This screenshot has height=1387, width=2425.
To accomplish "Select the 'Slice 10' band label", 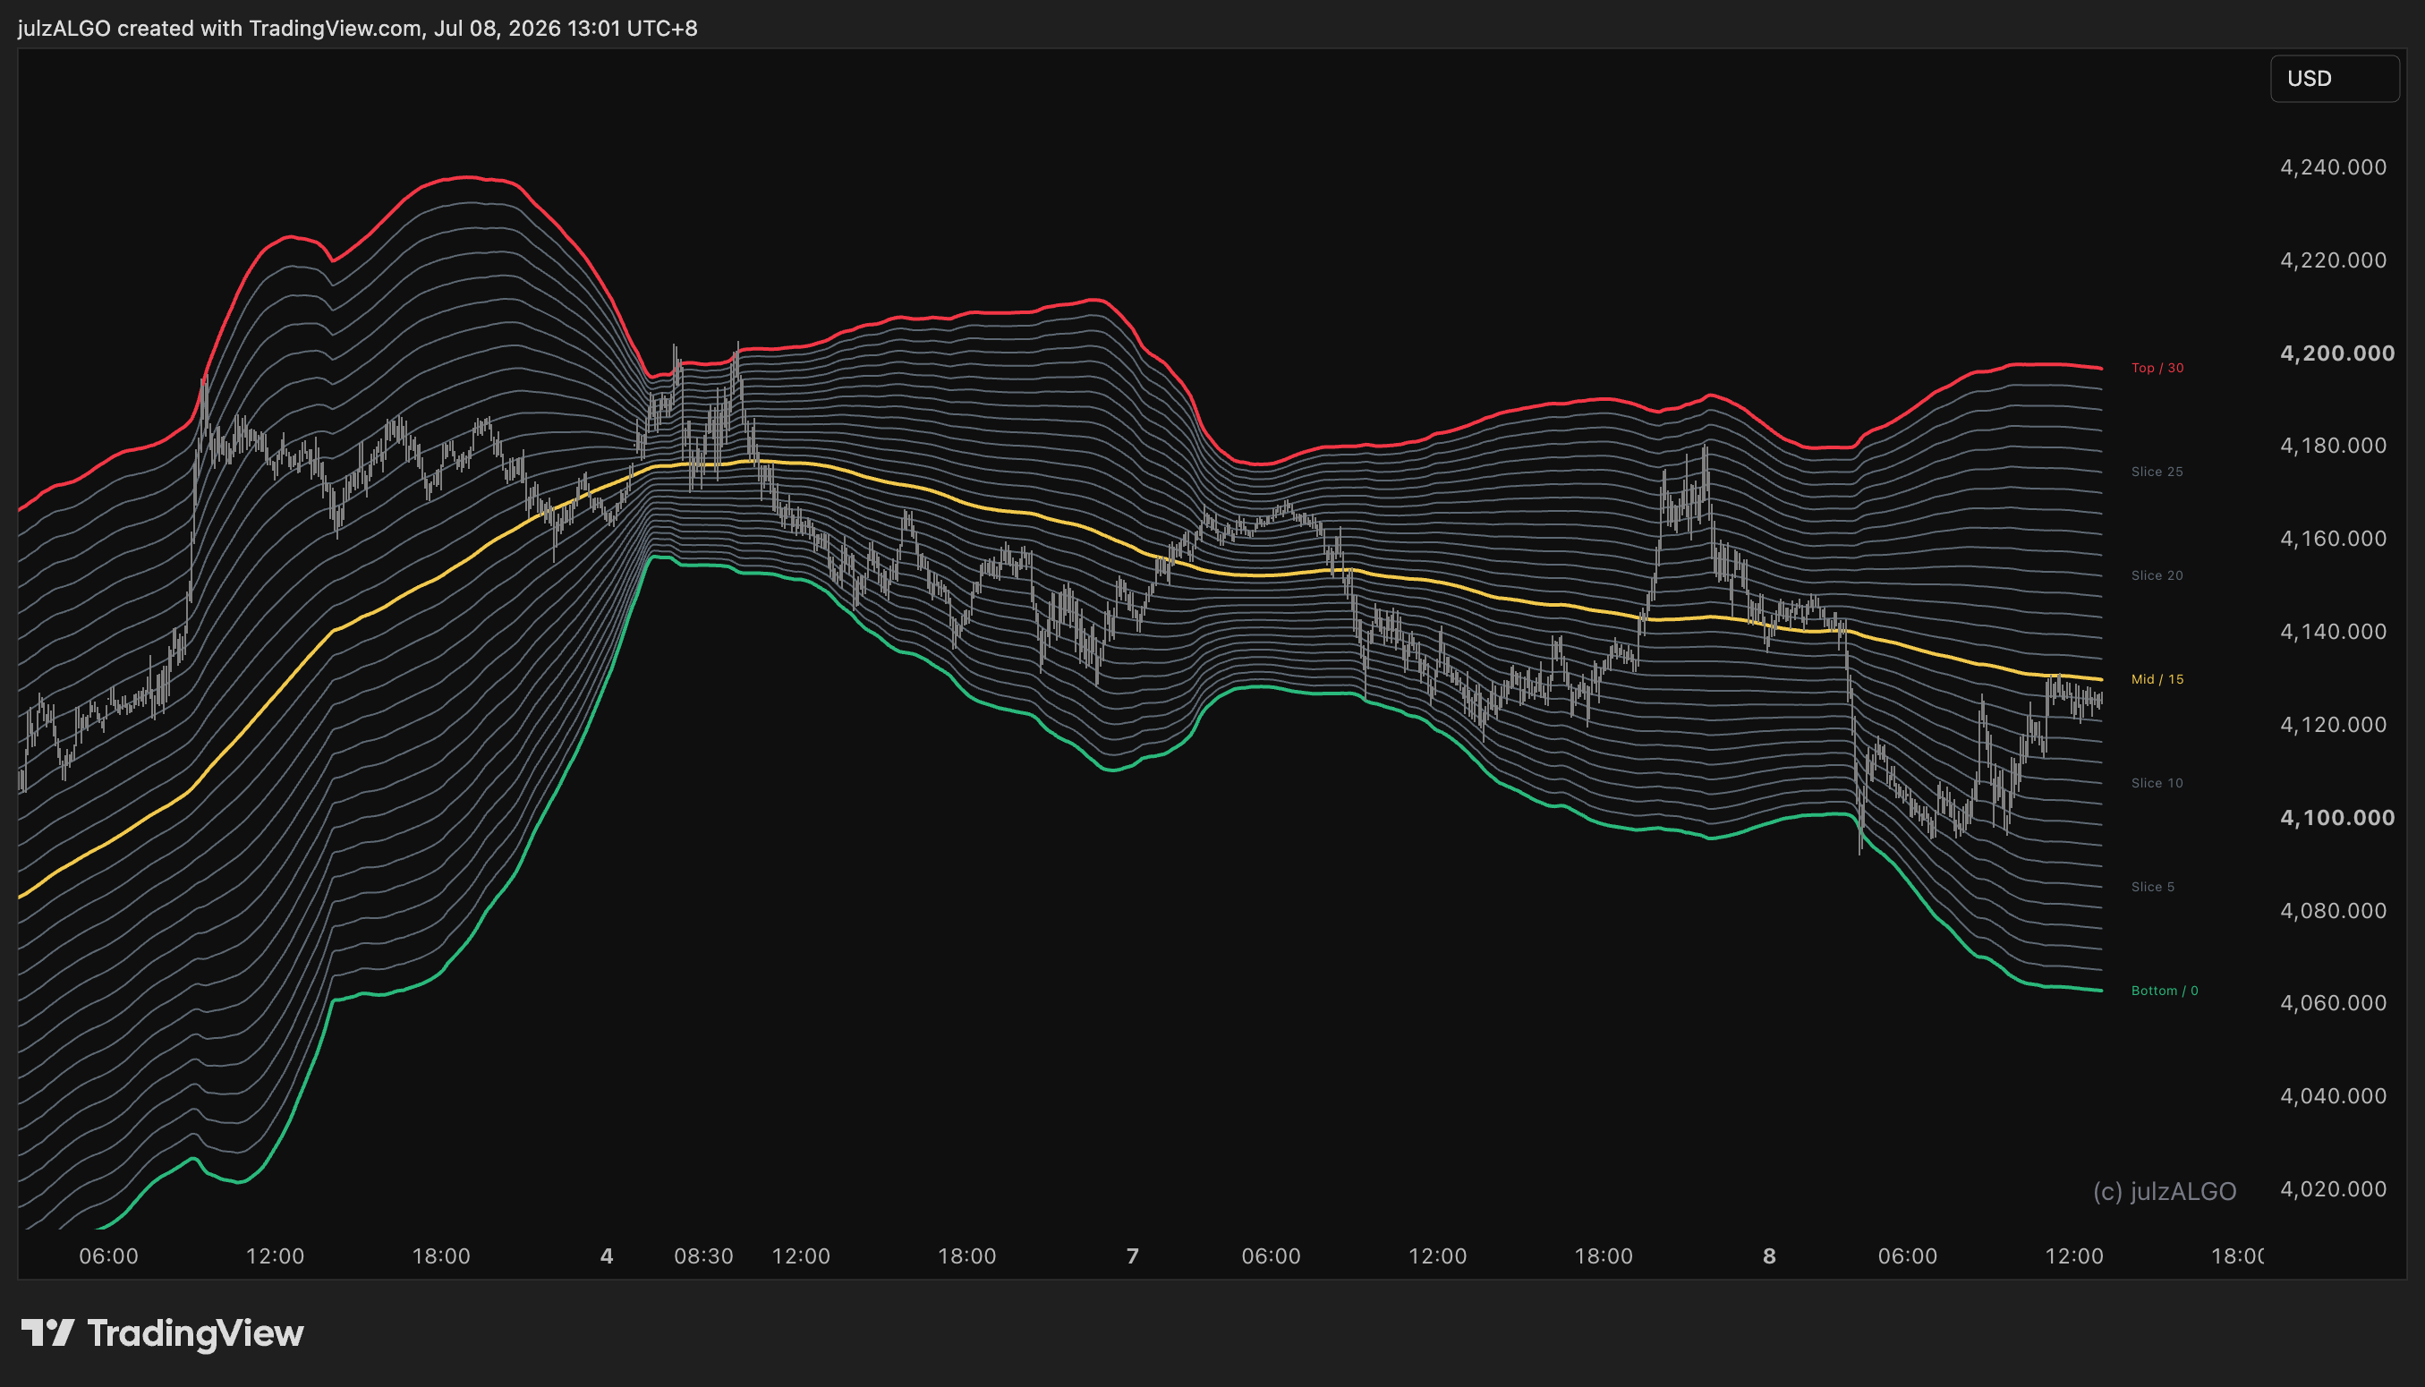I will (2157, 783).
